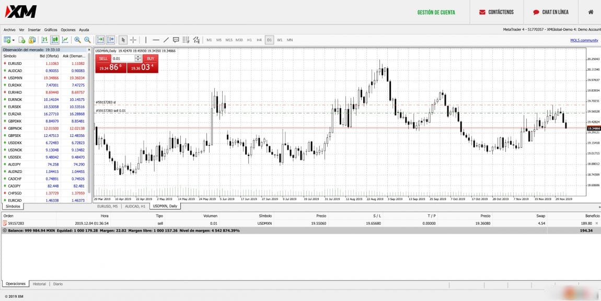Increase trade volume with the up stepper
This screenshot has height=301, width=601.
(138, 57)
